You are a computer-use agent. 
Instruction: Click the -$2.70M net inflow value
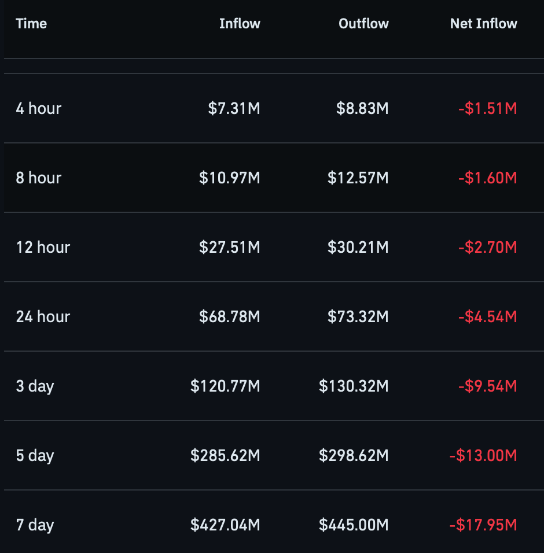coord(488,247)
